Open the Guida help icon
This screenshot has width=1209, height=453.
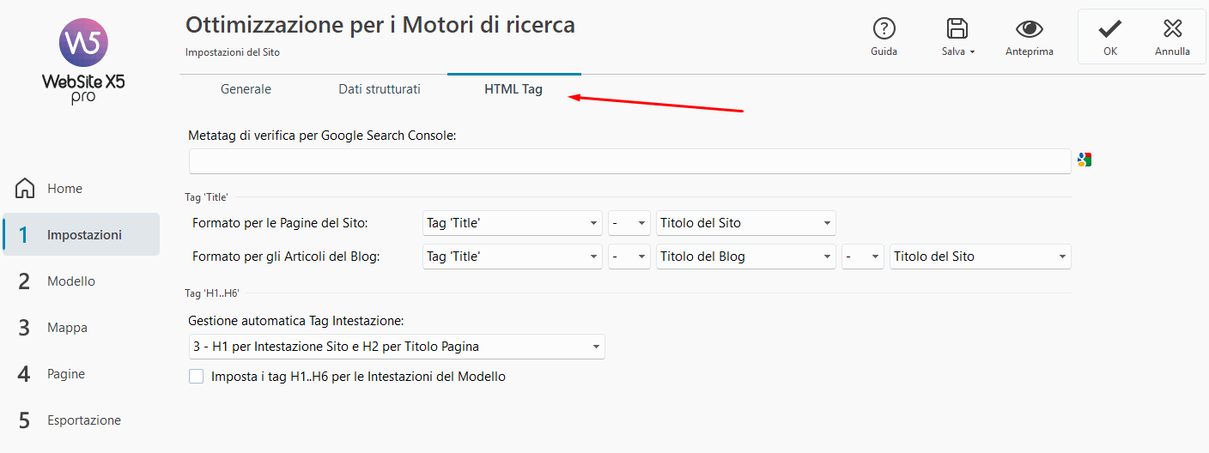pos(884,29)
